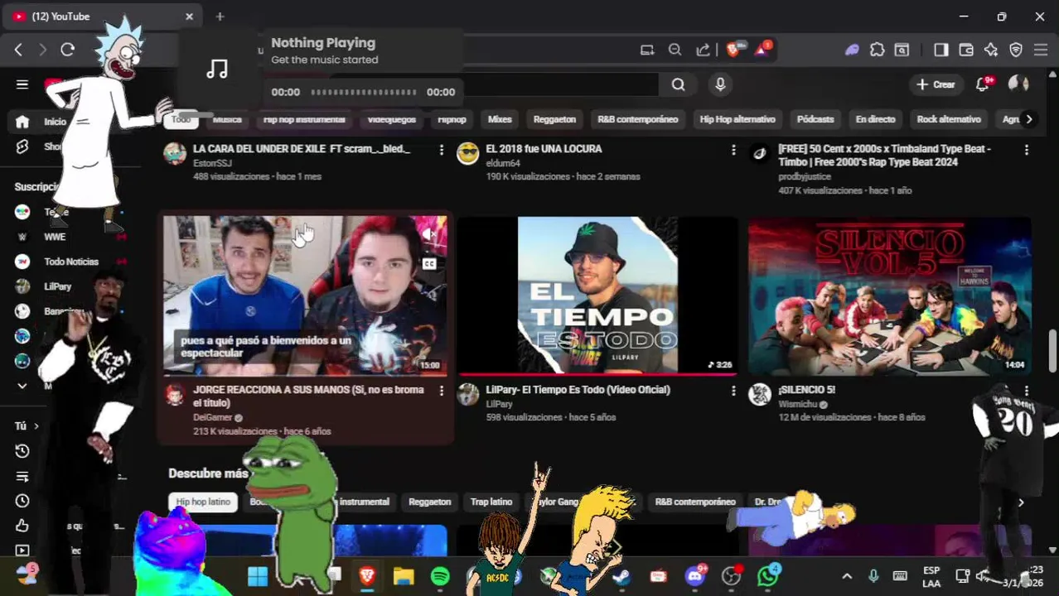The image size is (1059, 596).
Task: Show hidden system tray icons
Action: tap(847, 576)
